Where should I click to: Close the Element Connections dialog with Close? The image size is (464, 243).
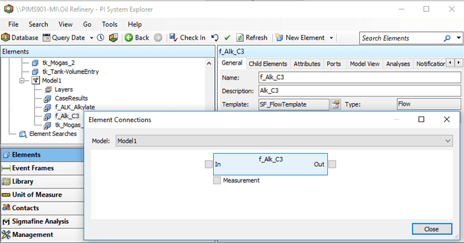point(432,229)
